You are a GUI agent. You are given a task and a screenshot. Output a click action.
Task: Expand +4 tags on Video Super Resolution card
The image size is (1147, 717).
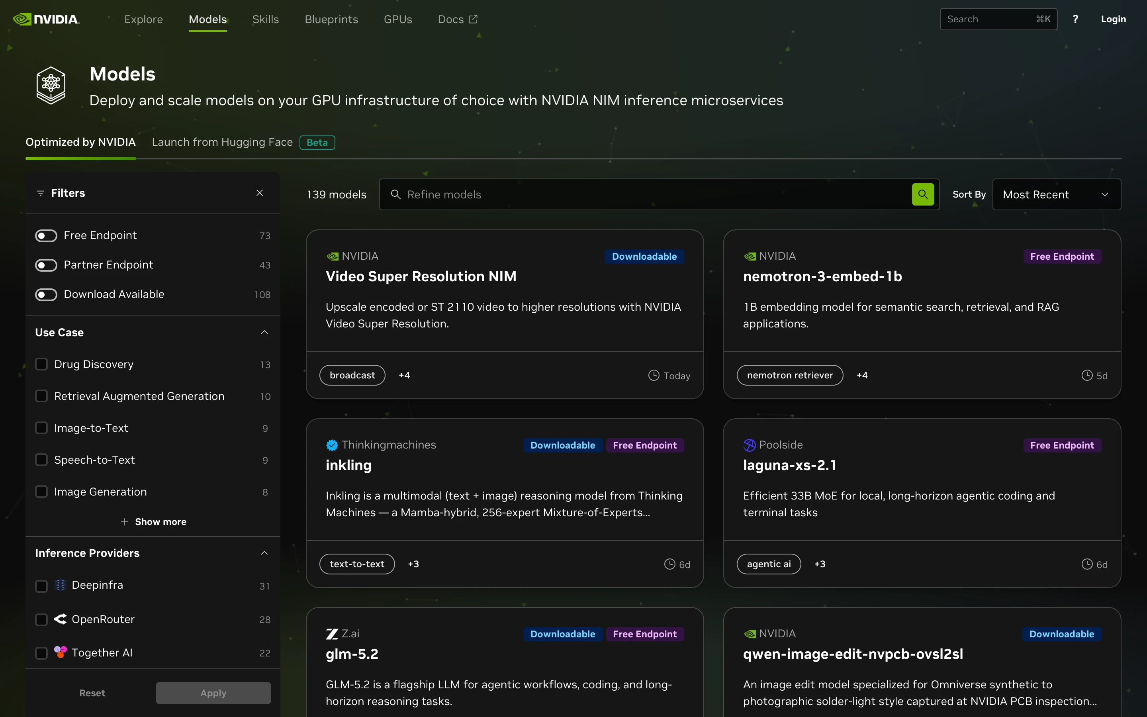point(404,375)
